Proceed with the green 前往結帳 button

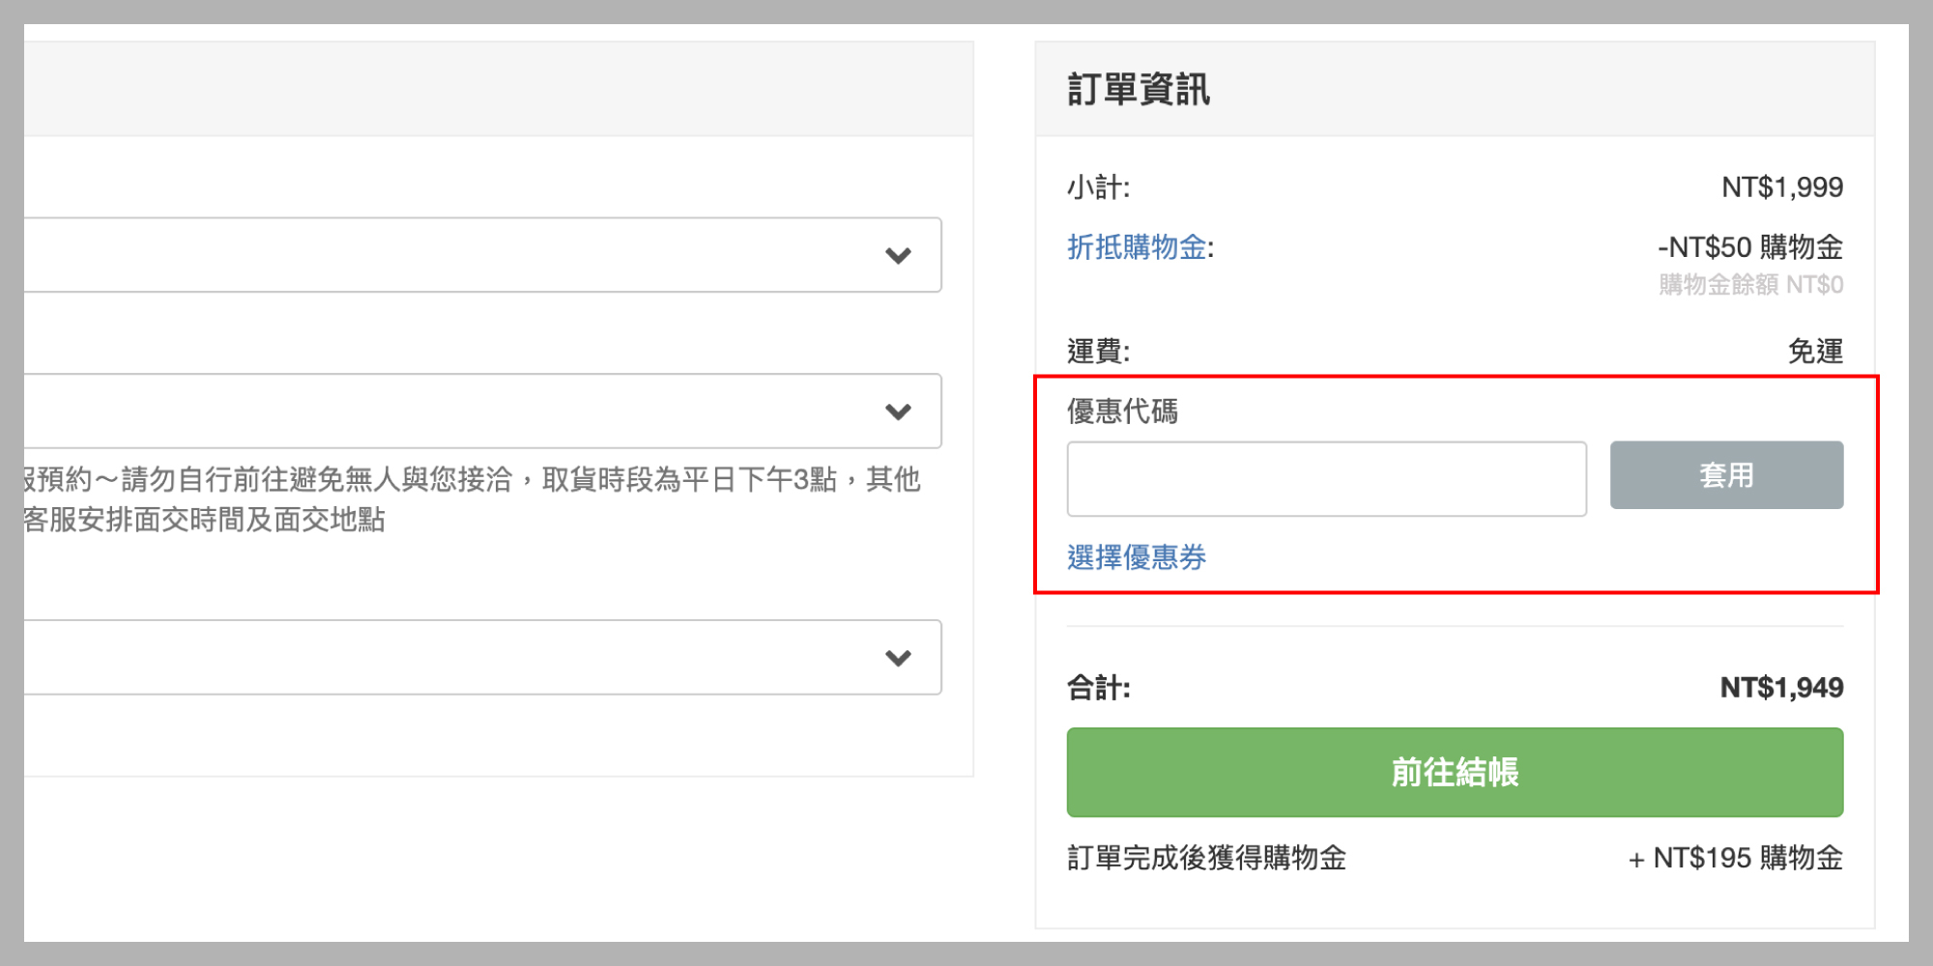pos(1455,772)
